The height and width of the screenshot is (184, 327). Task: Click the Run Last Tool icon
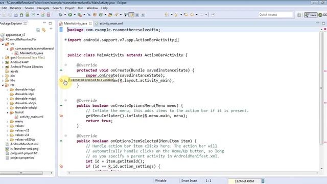[x=80, y=15]
